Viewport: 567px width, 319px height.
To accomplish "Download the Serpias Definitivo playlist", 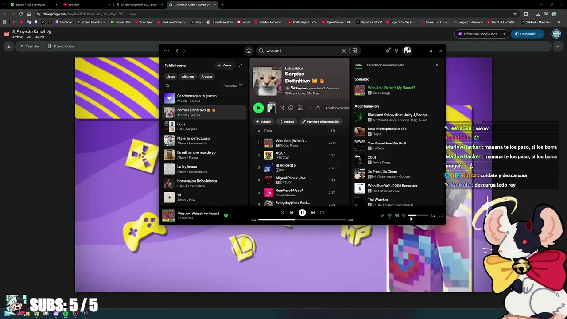I will pyautogui.click(x=291, y=108).
